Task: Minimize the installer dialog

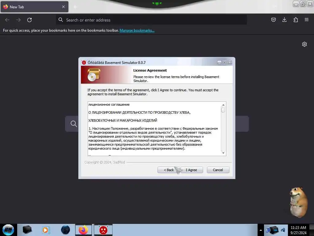Action: 219,63
